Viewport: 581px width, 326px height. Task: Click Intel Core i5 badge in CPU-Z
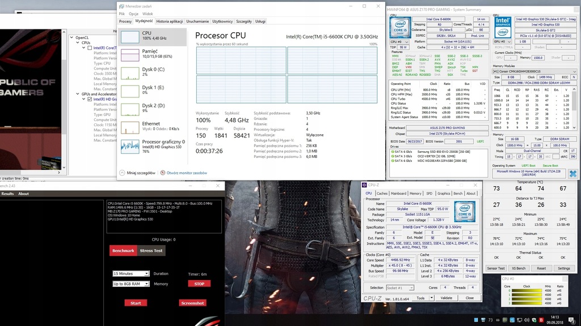(x=465, y=212)
